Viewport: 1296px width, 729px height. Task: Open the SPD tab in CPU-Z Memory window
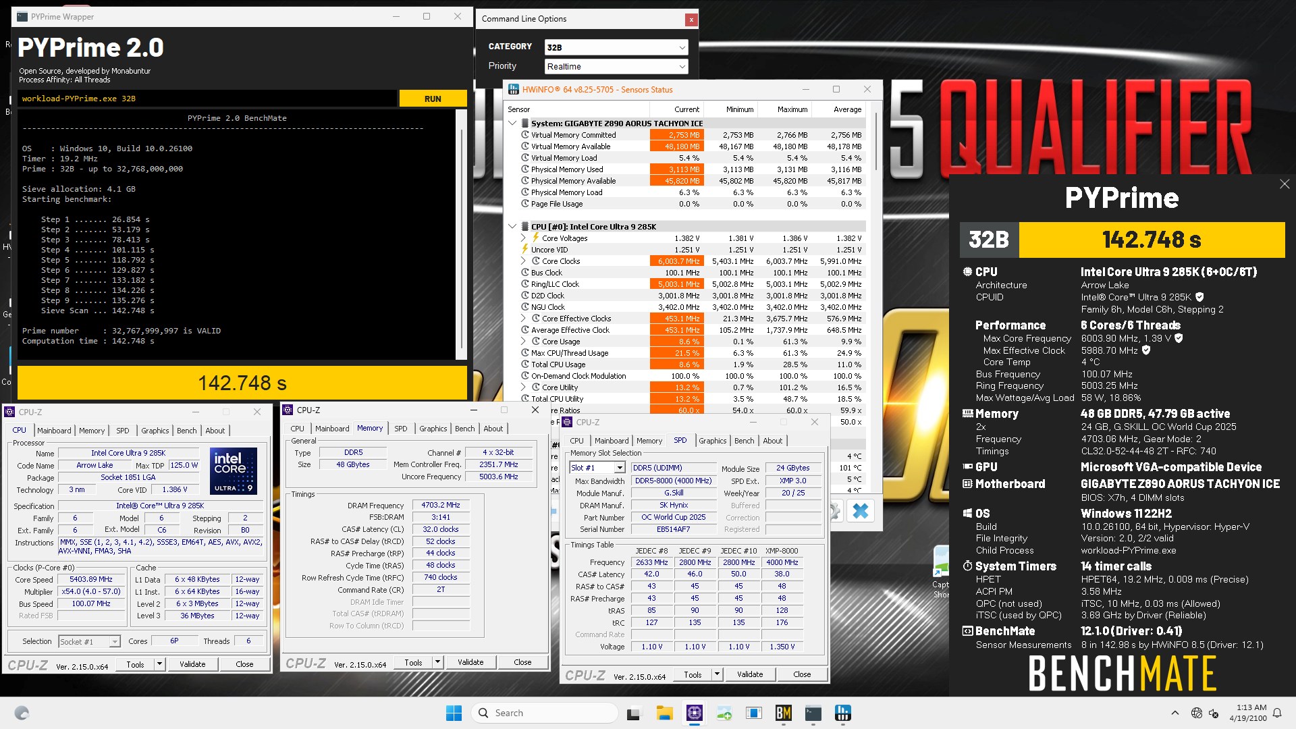401,429
